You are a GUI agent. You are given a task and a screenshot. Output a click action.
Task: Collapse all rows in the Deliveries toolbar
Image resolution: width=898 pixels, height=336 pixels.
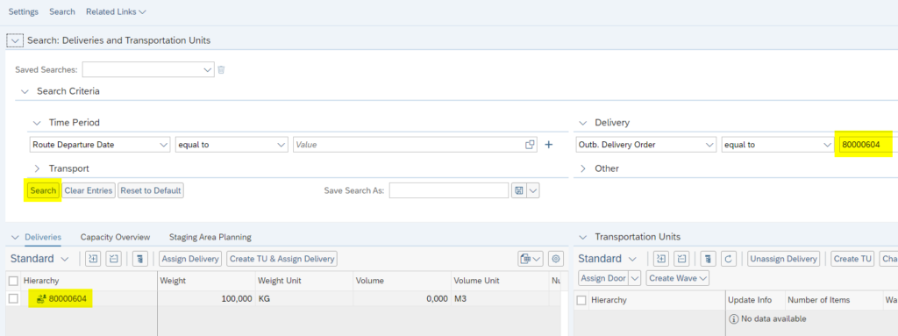[113, 259]
